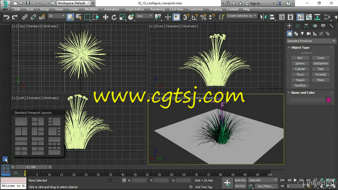The image size is (338, 190).
Task: Open the Rendering menu
Action: (158, 9)
